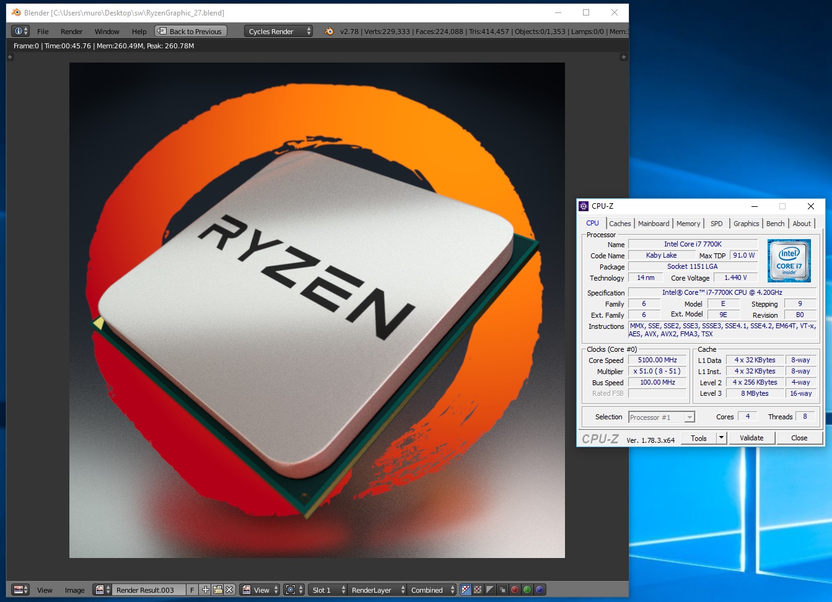The width and height of the screenshot is (832, 602).
Task: Toggle fake user F for Render Result
Action: pos(192,590)
